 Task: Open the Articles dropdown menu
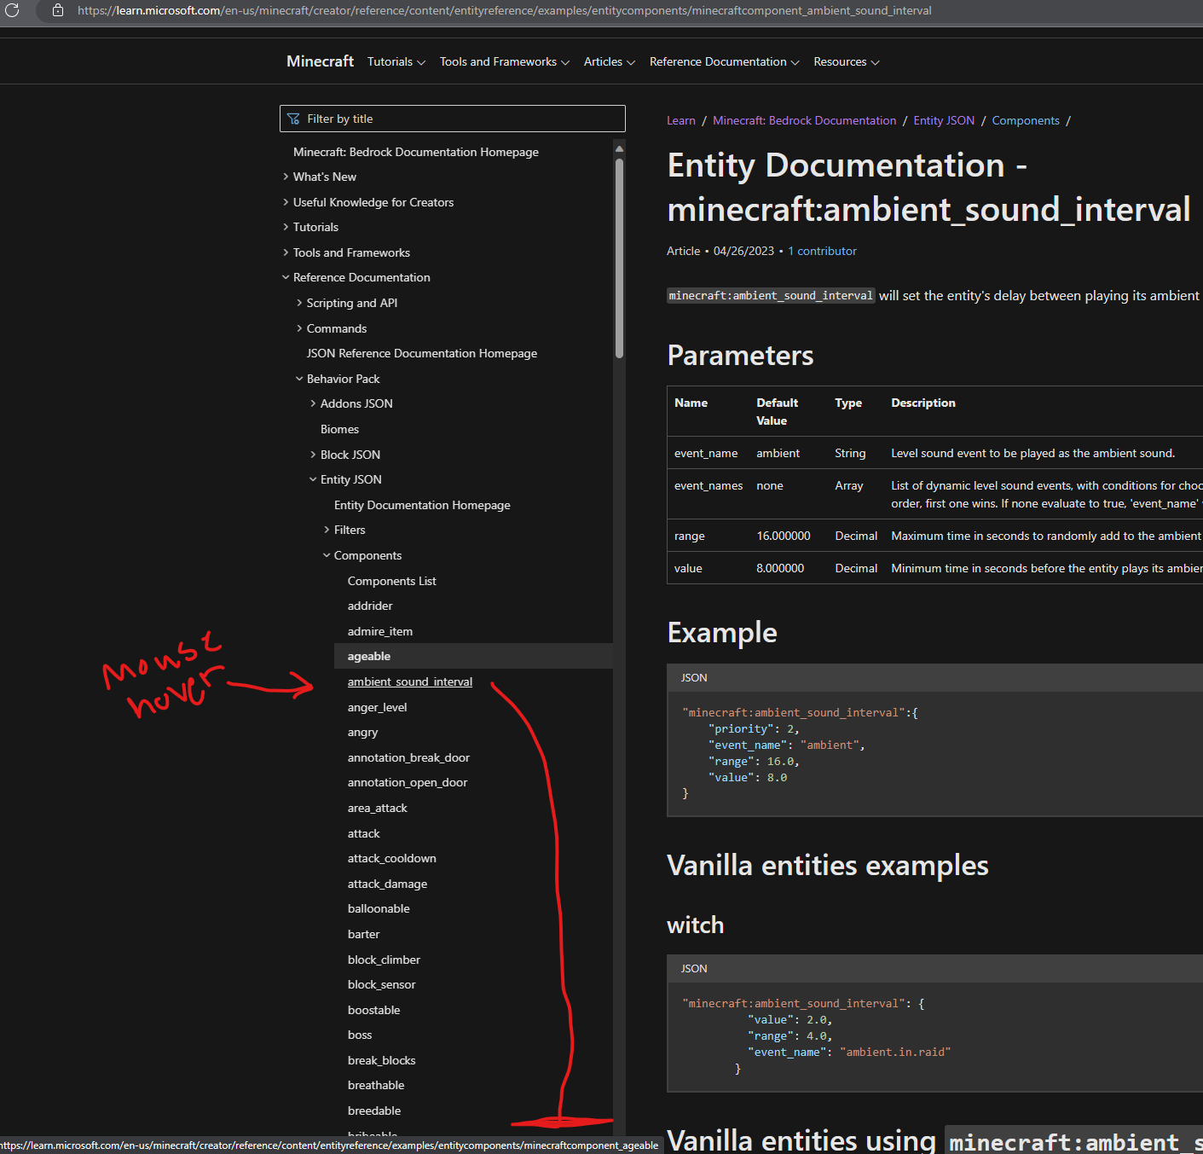tap(610, 61)
